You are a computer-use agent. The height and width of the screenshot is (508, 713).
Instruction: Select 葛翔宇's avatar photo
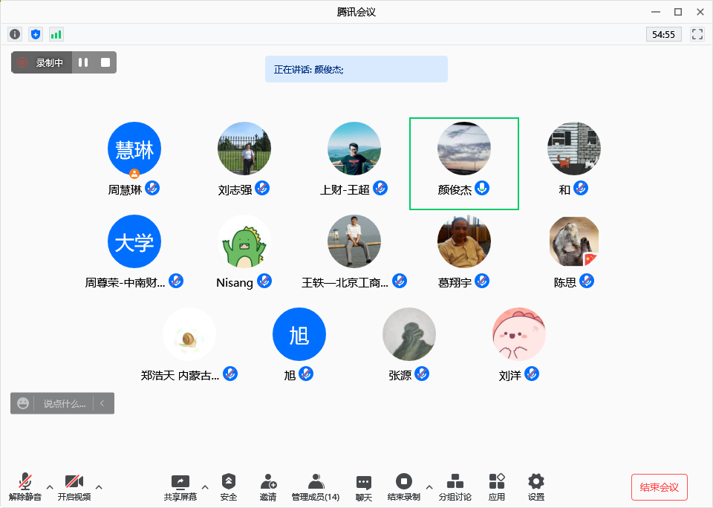click(463, 241)
